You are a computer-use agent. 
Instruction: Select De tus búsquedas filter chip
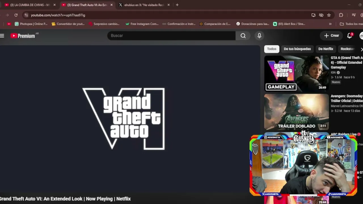pos(297,49)
